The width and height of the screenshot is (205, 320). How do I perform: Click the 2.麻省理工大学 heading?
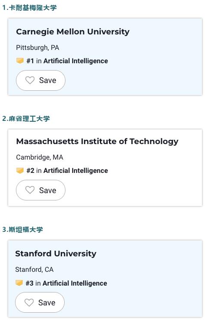tap(26, 119)
